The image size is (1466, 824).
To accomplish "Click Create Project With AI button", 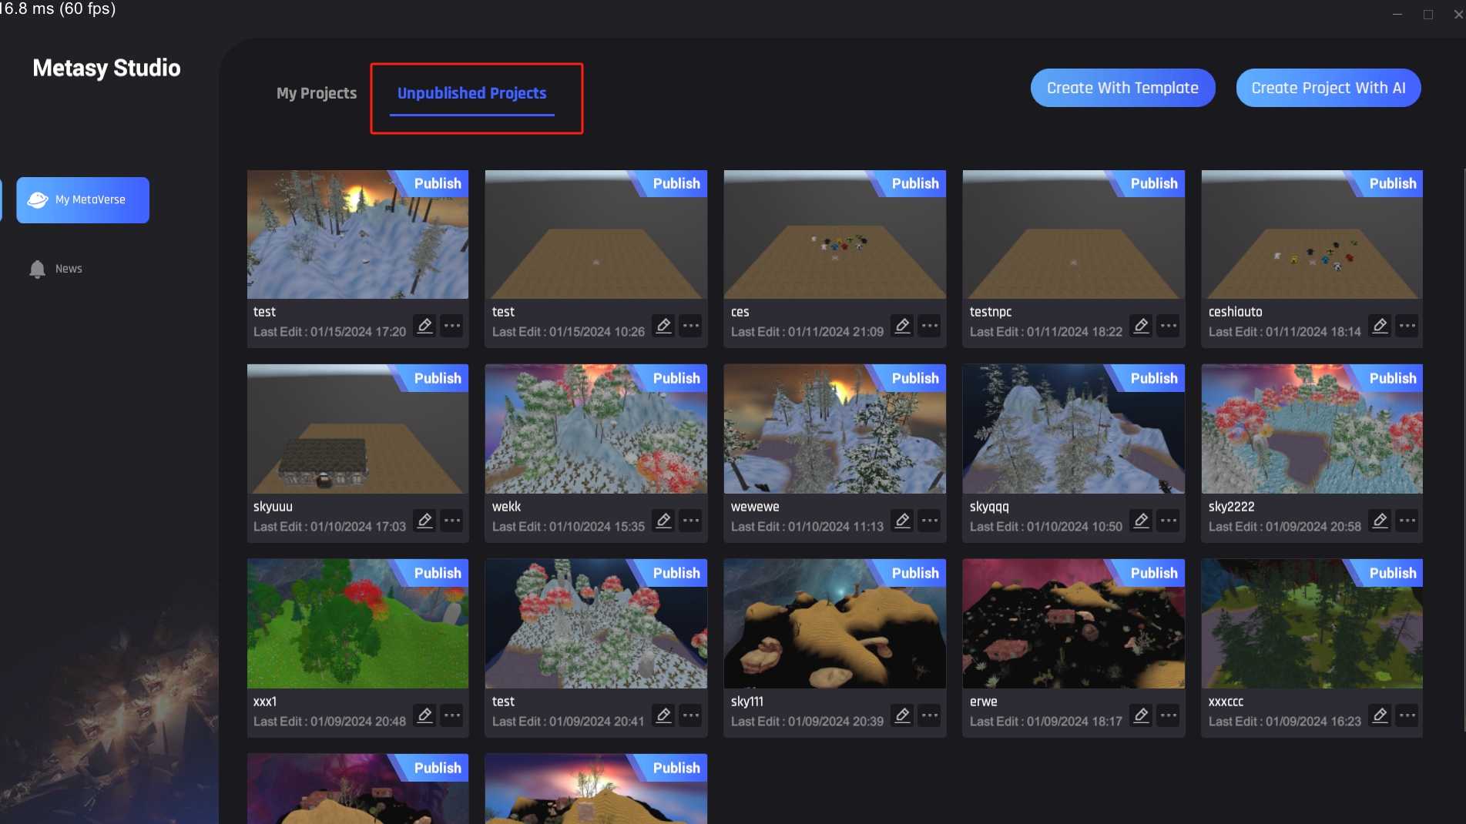I will click(1328, 88).
